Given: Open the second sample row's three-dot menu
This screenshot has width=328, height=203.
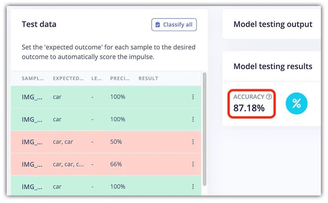Looking at the screenshot, I should click(193, 119).
